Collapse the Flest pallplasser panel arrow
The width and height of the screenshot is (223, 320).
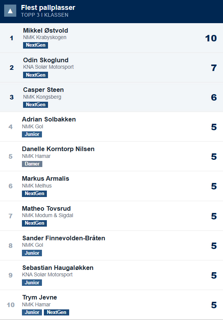tap(10, 11)
